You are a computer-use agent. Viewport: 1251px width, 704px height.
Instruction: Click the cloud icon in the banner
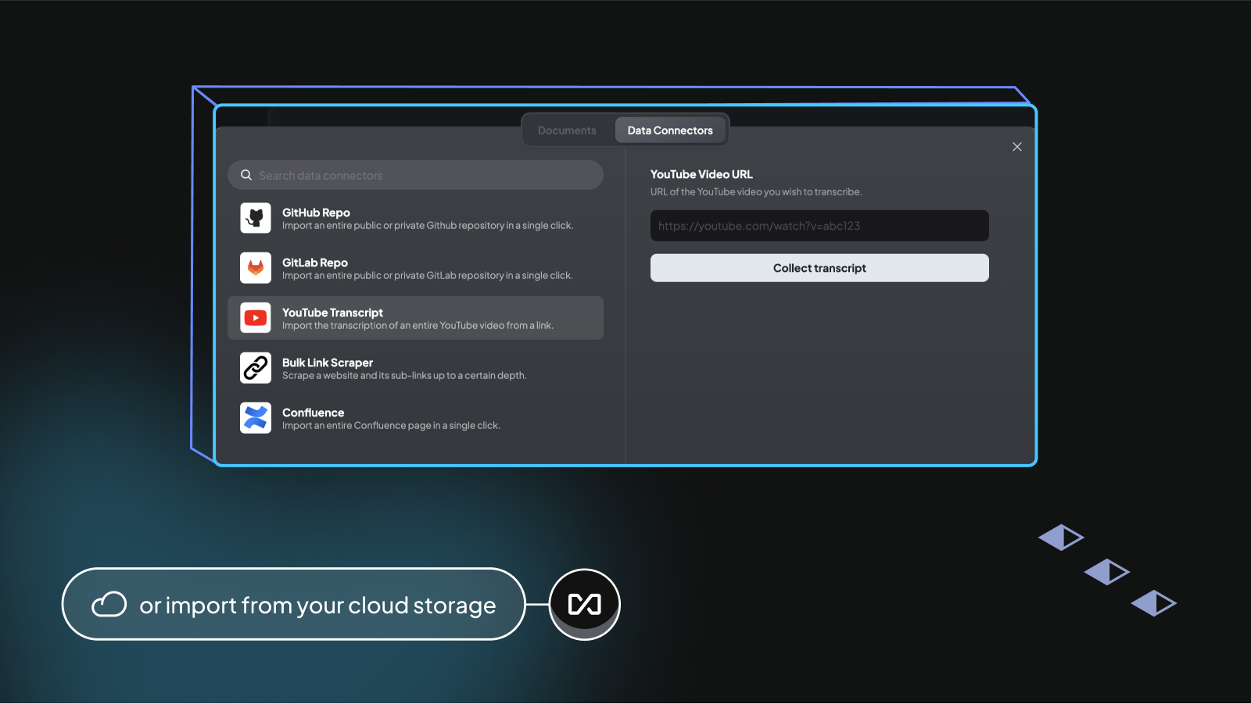(x=109, y=604)
